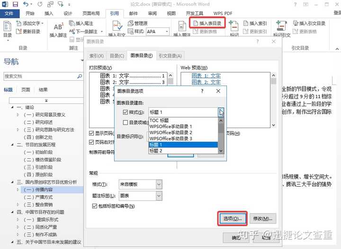Select the 索引(X) dialog tab
341x249 pixels.
pyautogui.click(x=96, y=56)
